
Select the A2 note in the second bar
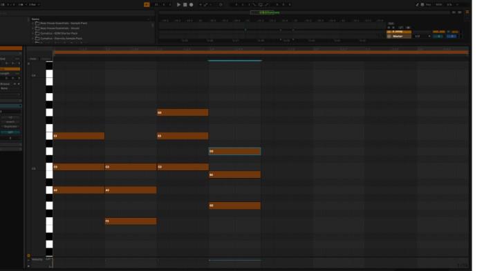coord(131,190)
